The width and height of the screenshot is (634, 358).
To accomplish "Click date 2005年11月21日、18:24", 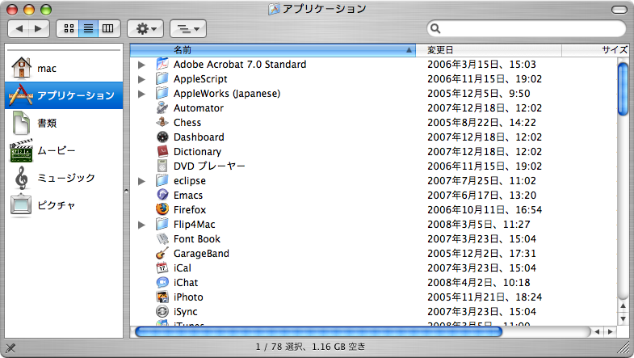I will tap(485, 297).
